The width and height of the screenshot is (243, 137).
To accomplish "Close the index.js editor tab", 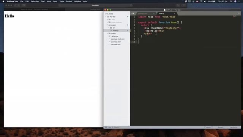I will pyautogui.click(x=175, y=14).
